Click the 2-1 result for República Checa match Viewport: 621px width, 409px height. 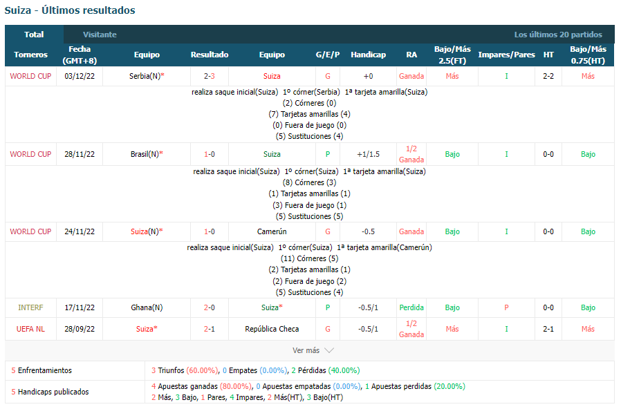click(x=210, y=329)
